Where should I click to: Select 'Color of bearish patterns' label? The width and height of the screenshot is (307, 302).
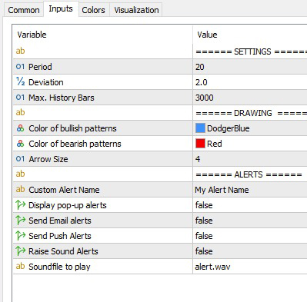[75, 144]
